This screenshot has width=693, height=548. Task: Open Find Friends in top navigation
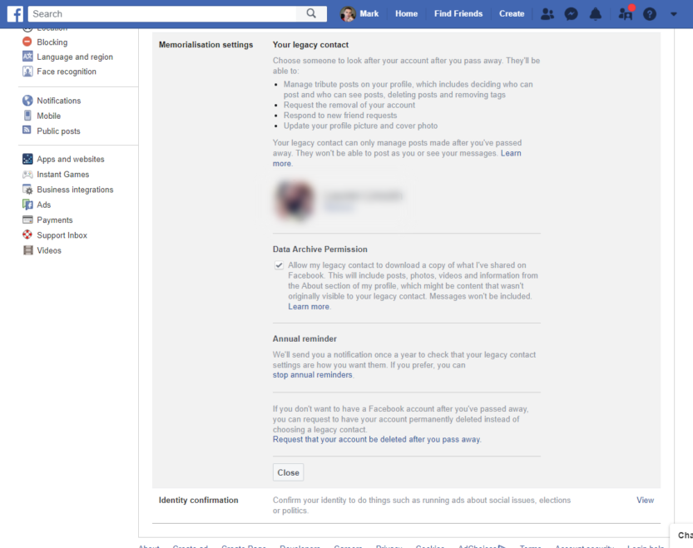tap(458, 13)
